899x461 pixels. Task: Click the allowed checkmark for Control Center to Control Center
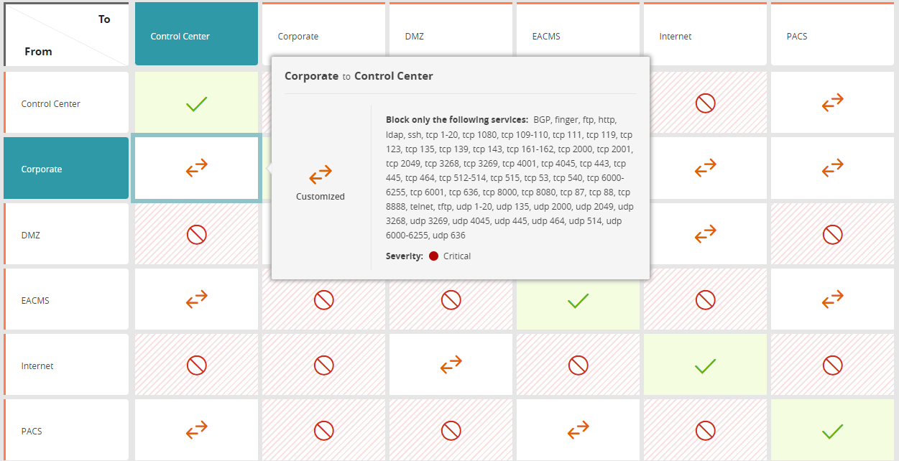(196, 104)
